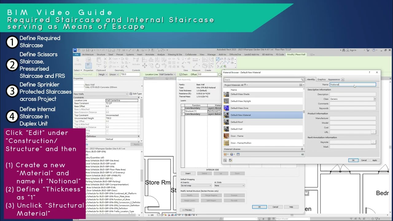Click the material Name input field

coord(353,84)
